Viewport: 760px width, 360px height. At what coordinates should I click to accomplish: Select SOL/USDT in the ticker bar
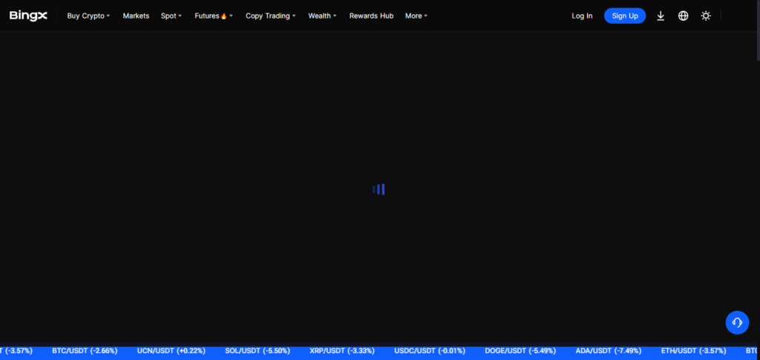point(257,350)
